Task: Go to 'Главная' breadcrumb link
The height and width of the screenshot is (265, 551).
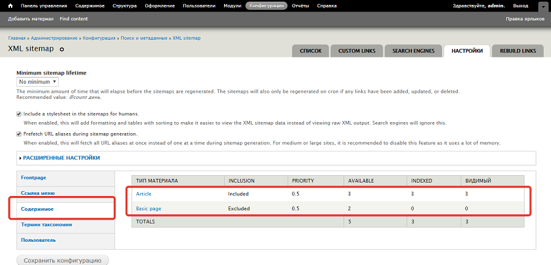Action: point(17,38)
